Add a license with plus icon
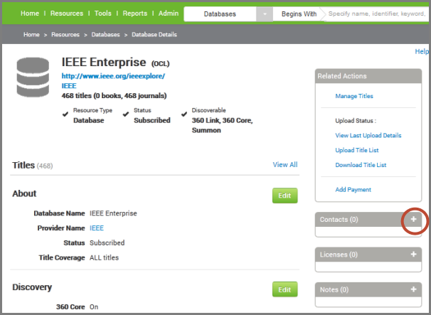 [413, 255]
